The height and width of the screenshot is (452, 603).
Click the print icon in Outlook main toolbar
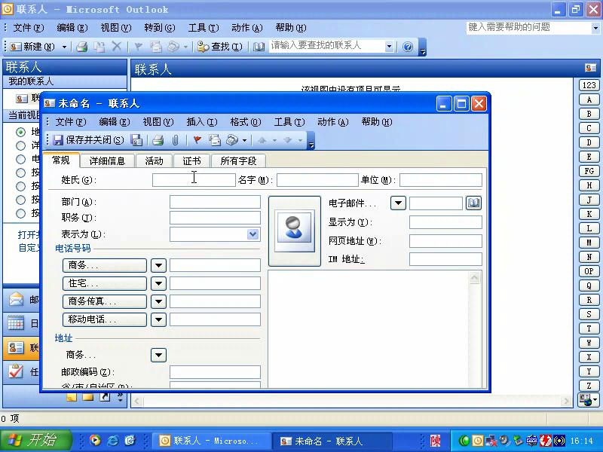click(81, 47)
